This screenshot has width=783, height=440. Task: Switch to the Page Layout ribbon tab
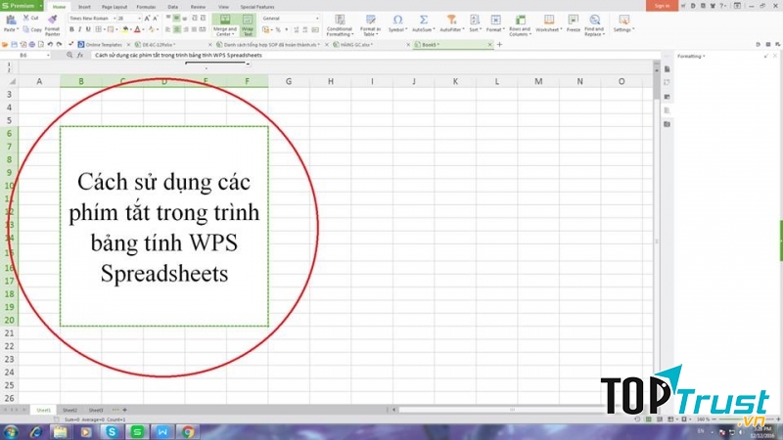[x=115, y=7]
